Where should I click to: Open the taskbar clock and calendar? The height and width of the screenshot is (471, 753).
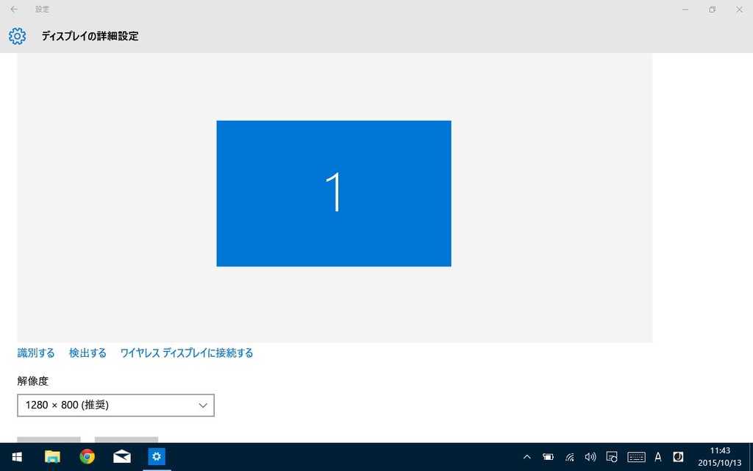click(x=720, y=457)
